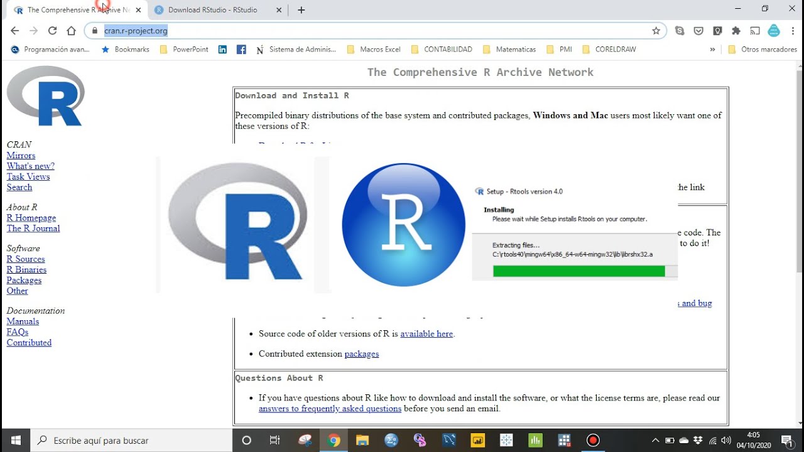Save page with the Pocket extension
804x452 pixels.
(698, 31)
